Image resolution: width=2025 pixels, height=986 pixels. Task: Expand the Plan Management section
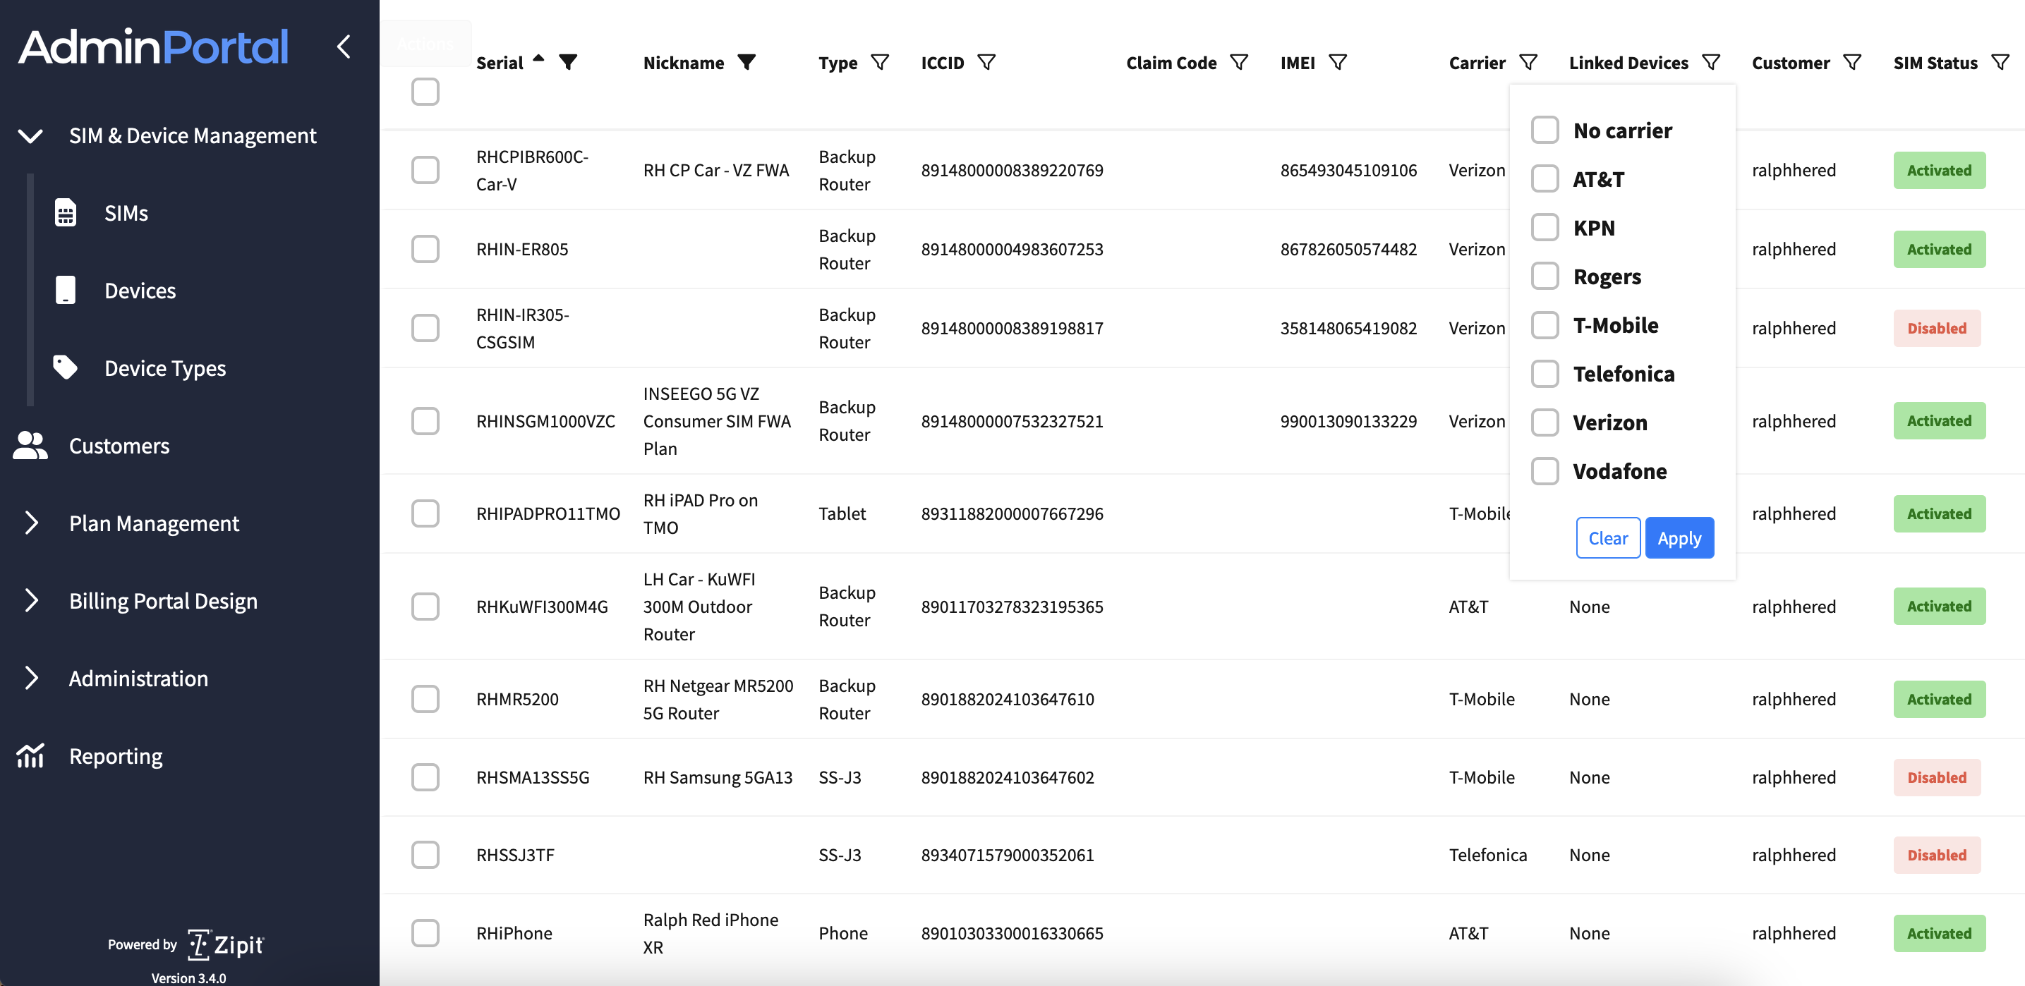tap(153, 523)
